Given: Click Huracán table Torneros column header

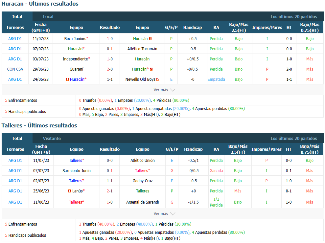Looking at the screenshot, I should (x=15, y=27).
